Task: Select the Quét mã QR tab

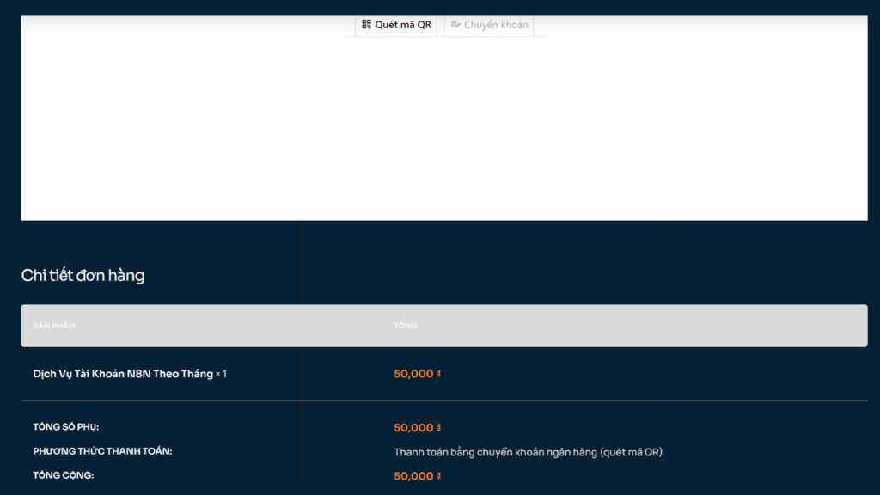Action: 396,25
